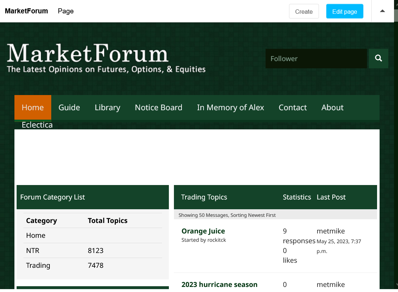Open In Memory of Alex tab
The width and height of the screenshot is (398, 292).
[x=230, y=107]
